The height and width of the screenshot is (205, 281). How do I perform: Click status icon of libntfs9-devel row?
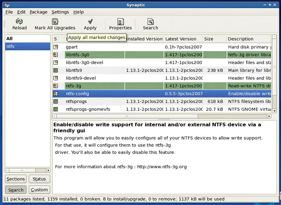(x=56, y=78)
